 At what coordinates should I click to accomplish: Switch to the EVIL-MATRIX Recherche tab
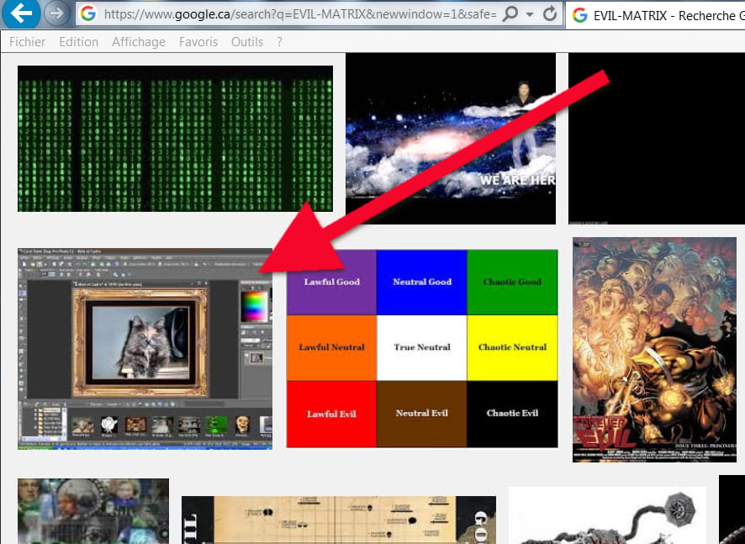[664, 14]
